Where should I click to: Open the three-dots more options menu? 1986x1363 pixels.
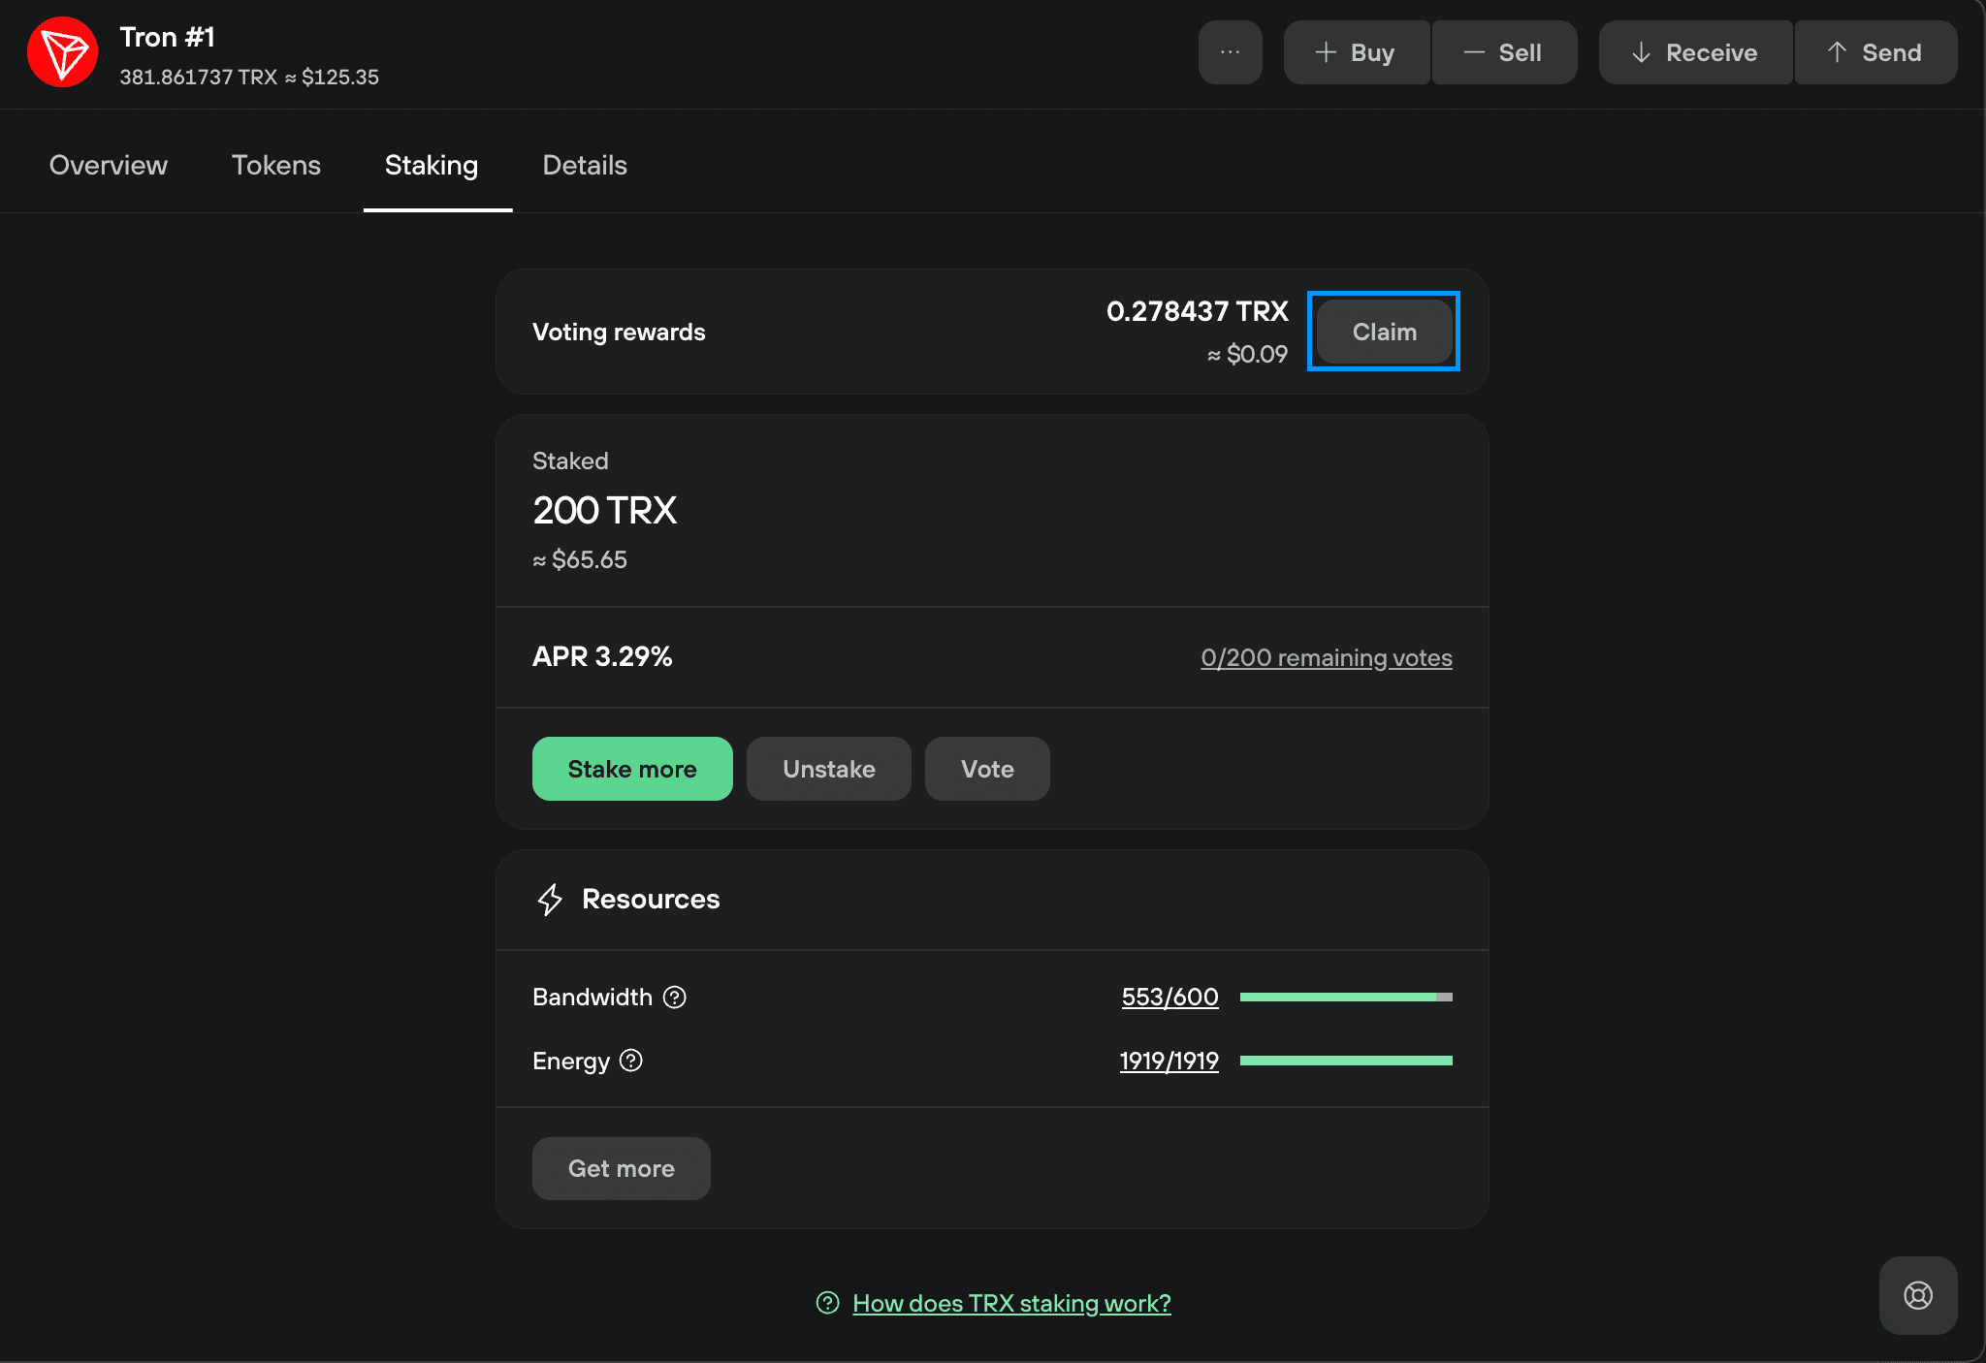pyautogui.click(x=1230, y=52)
